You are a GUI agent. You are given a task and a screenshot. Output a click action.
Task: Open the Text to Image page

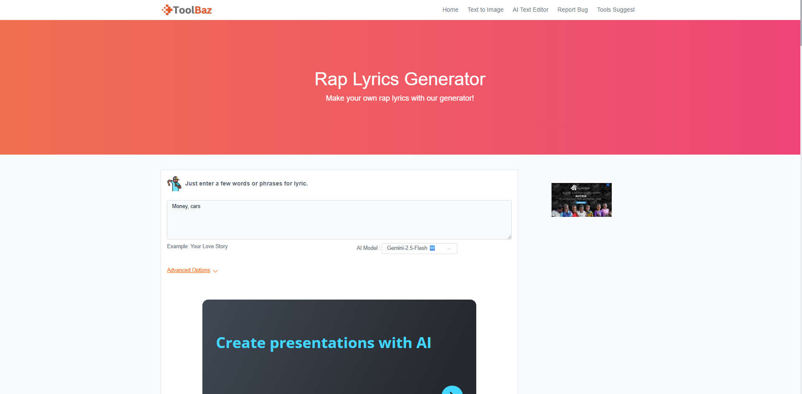485,10
